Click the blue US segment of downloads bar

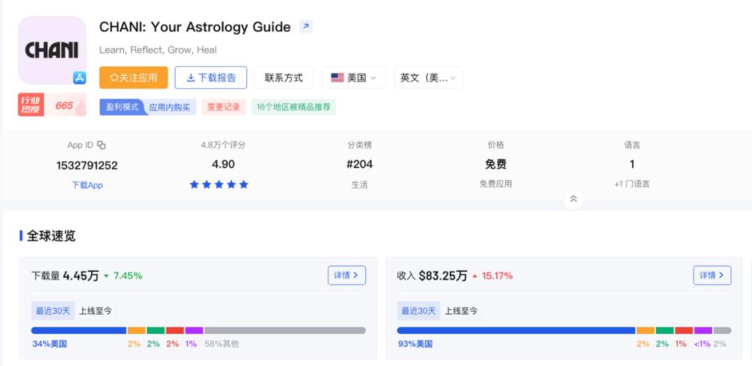(79, 331)
